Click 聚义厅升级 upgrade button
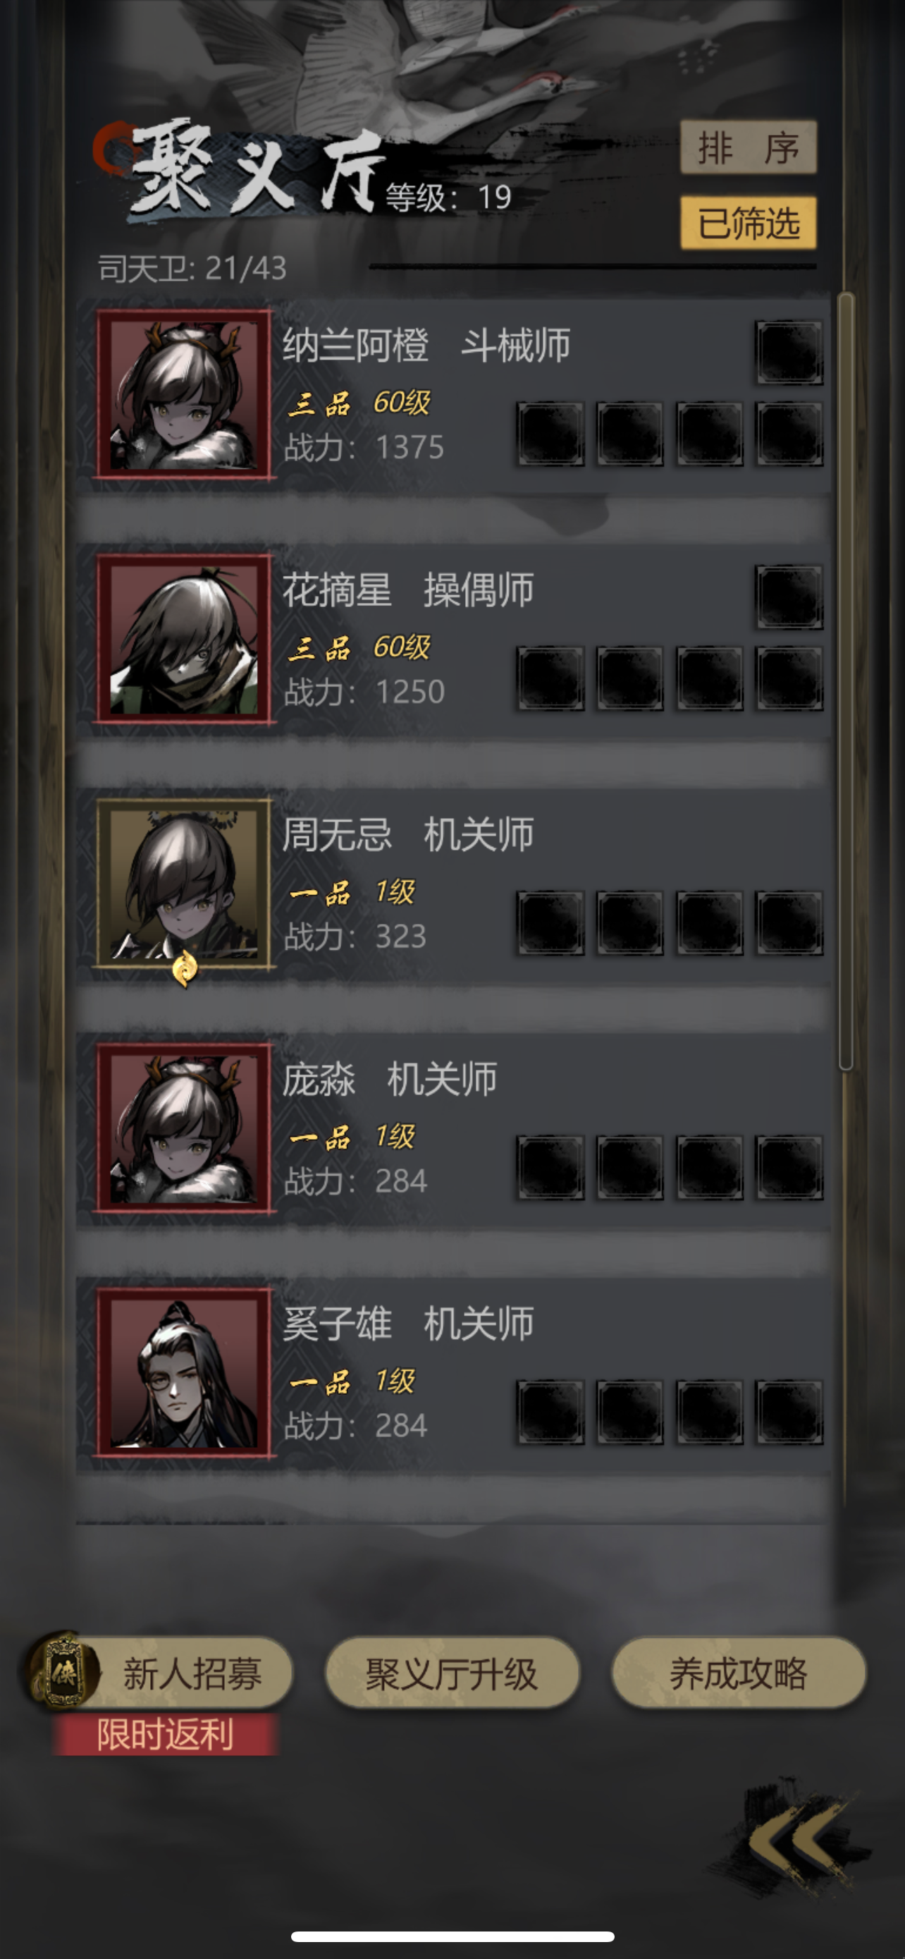The height and width of the screenshot is (1959, 905). pyautogui.click(x=452, y=1673)
